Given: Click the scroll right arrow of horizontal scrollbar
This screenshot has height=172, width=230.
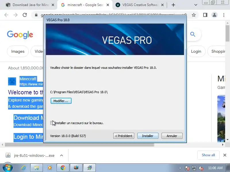Looking at the screenshot, I should tap(223, 145).
